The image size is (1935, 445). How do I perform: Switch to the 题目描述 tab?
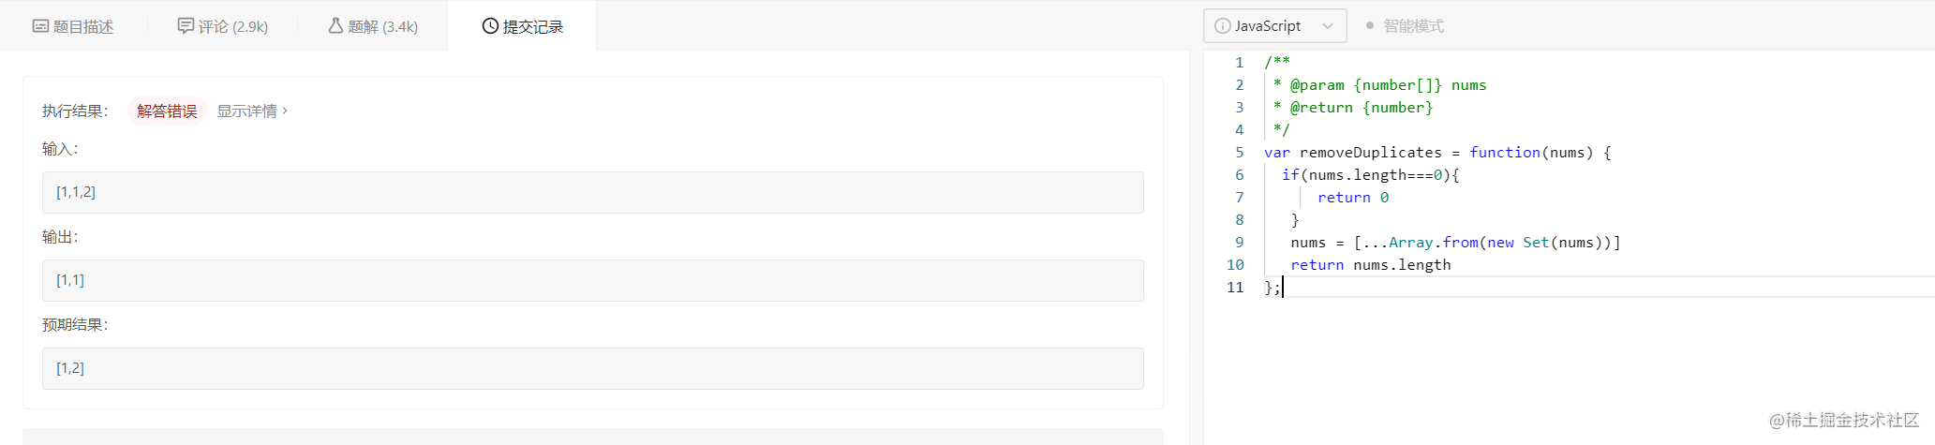point(73,26)
